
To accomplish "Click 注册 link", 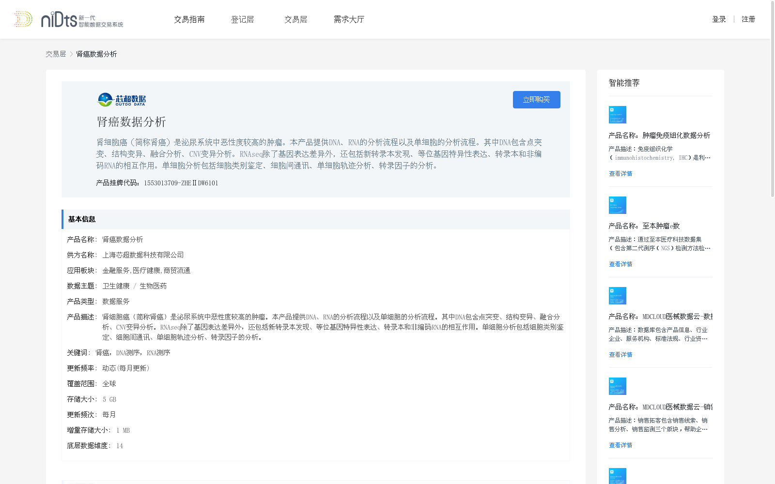I will pyautogui.click(x=748, y=19).
